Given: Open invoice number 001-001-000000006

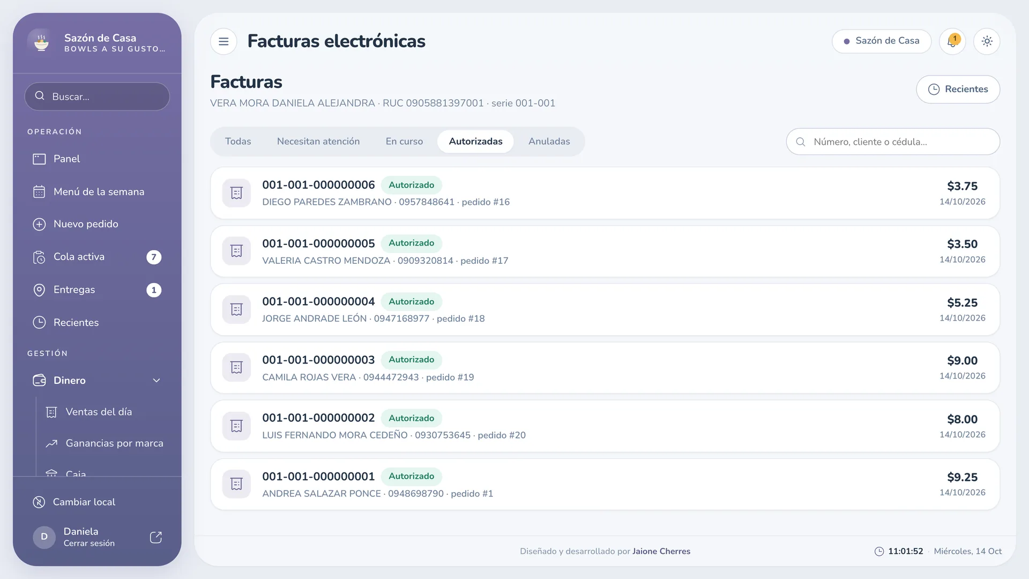Looking at the screenshot, I should pos(318,185).
